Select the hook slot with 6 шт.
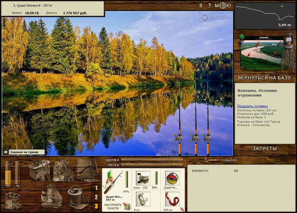The width and height of the screenshot is (297, 213). [143, 199]
